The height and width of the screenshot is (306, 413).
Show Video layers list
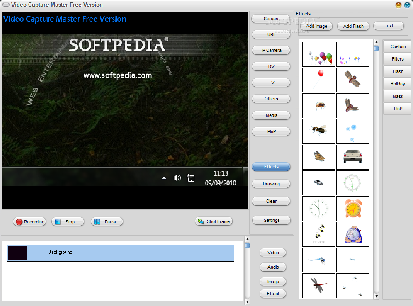[x=273, y=253]
